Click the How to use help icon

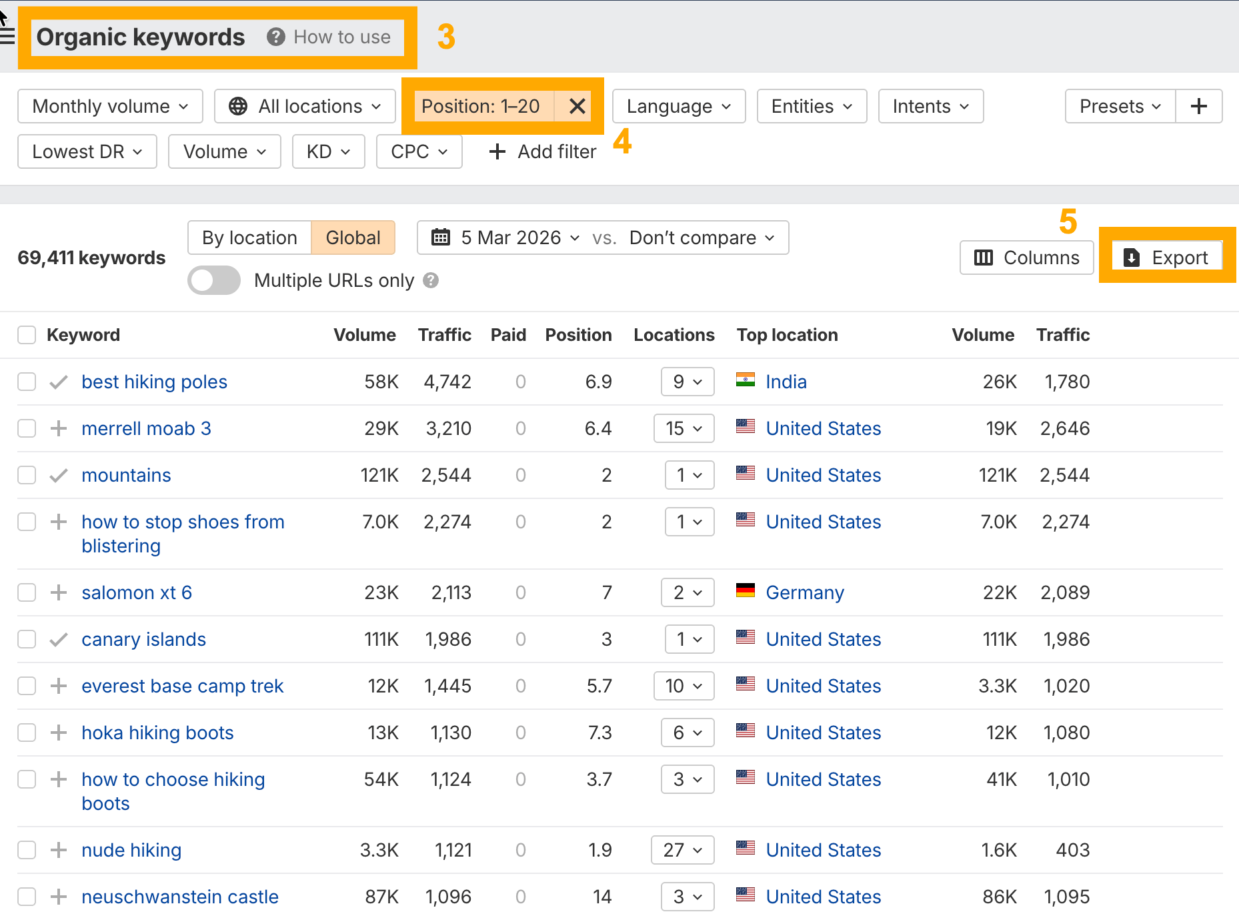point(276,37)
